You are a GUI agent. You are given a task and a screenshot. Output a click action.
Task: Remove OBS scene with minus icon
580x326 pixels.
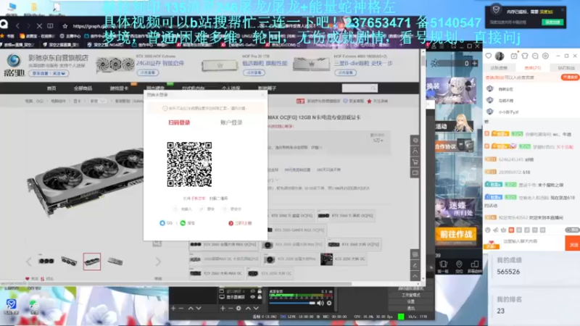click(x=181, y=308)
